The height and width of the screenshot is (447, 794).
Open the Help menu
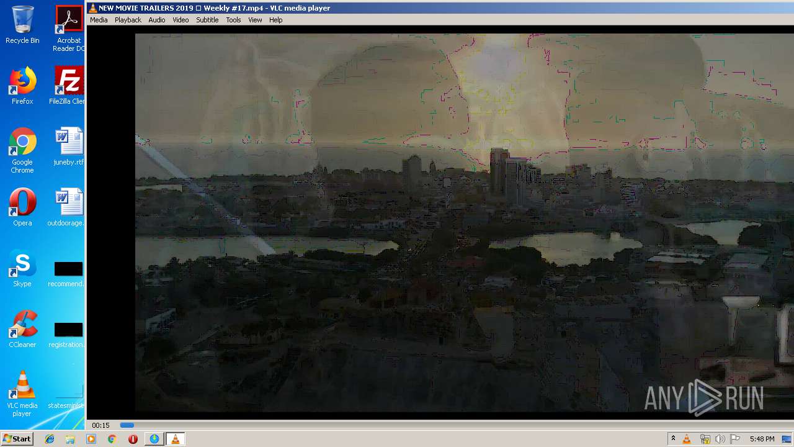[x=276, y=20]
